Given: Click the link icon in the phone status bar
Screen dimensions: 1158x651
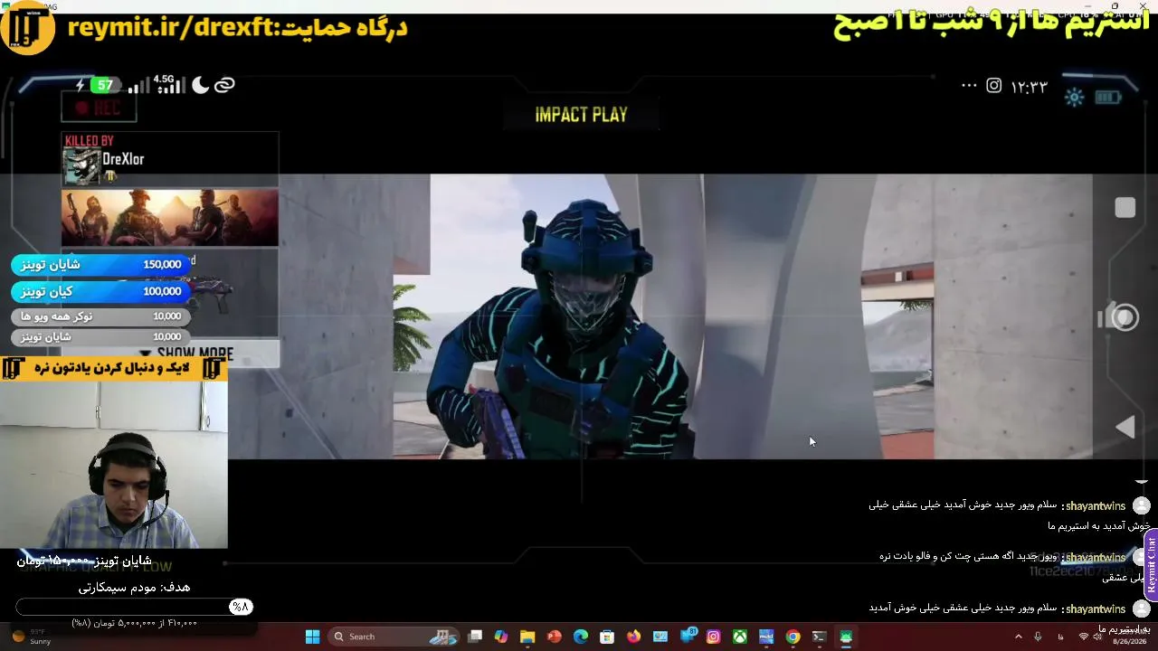Looking at the screenshot, I should pyautogui.click(x=224, y=85).
